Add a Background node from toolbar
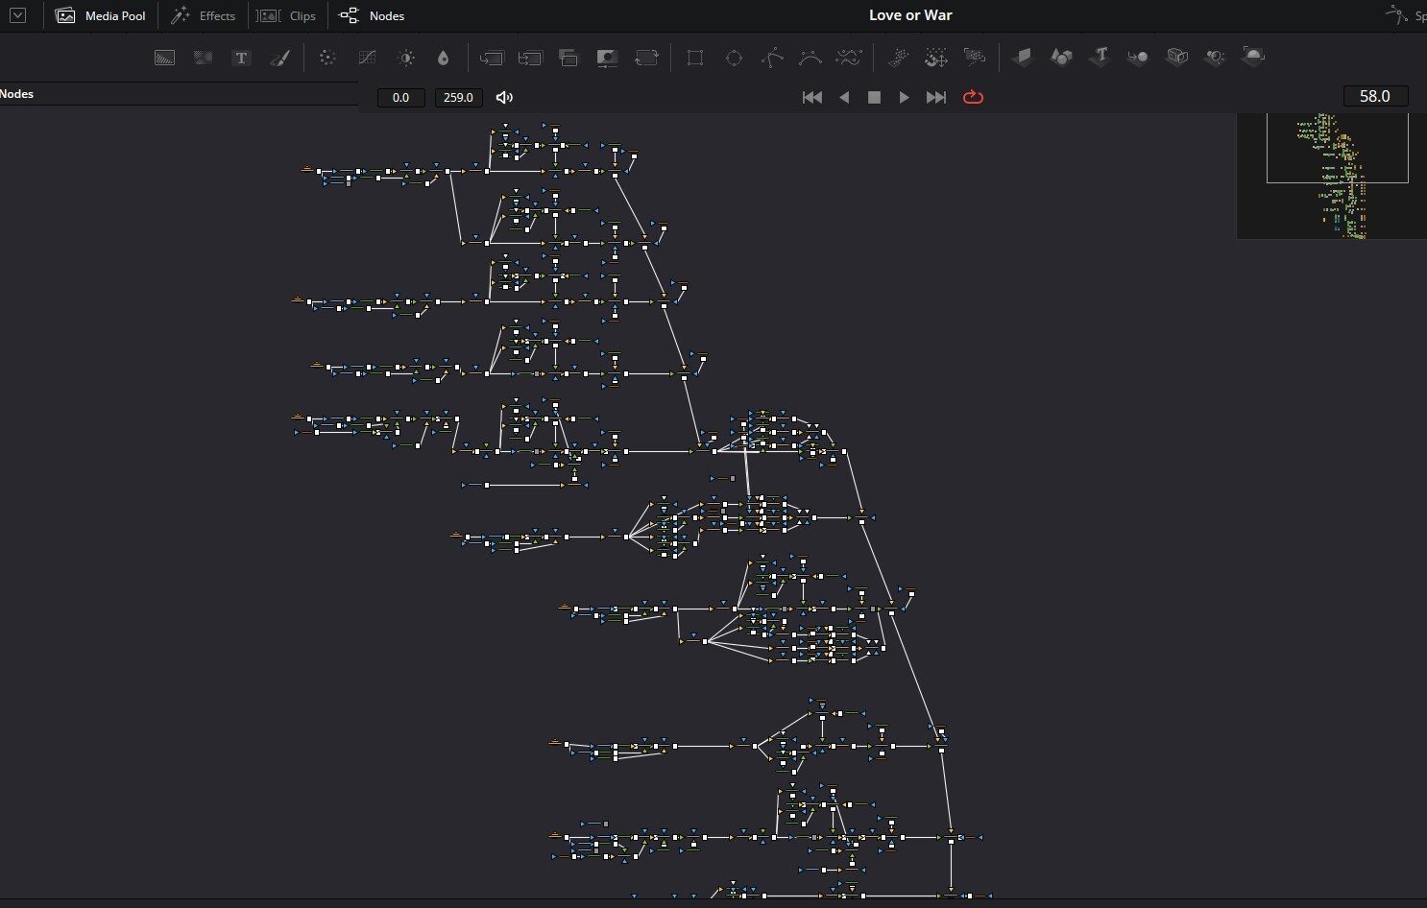Screen dimensions: 1427x908 click(x=164, y=58)
